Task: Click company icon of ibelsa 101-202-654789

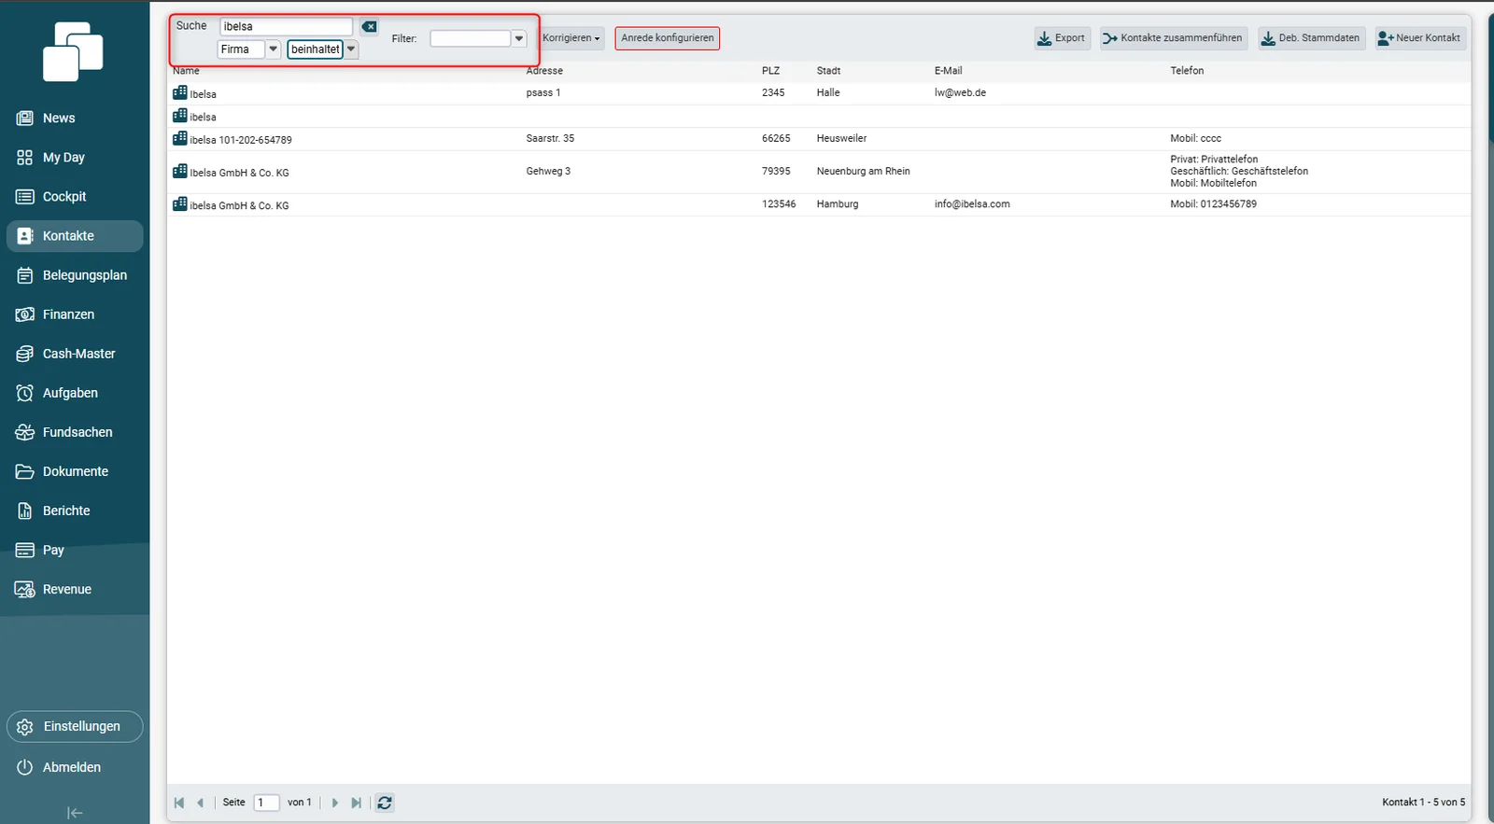Action: tap(180, 138)
